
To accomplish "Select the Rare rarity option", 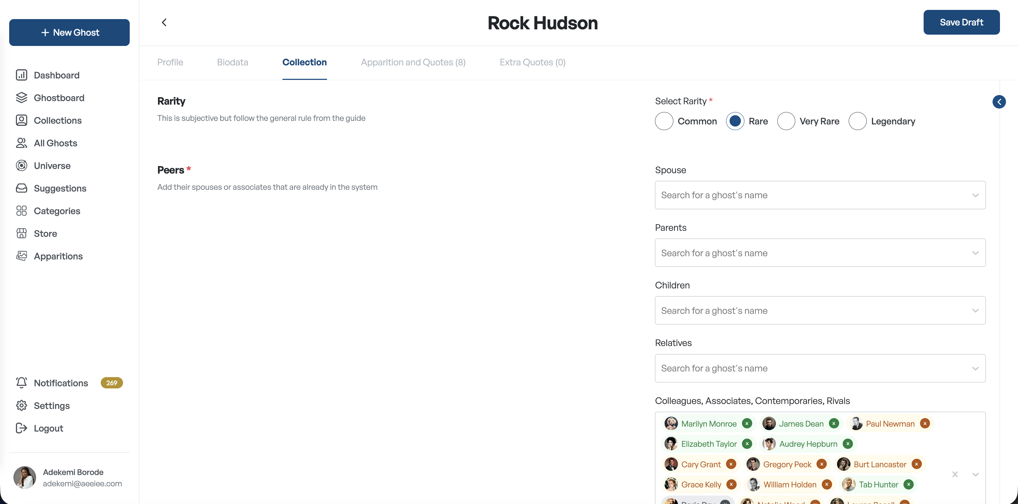I will (735, 121).
